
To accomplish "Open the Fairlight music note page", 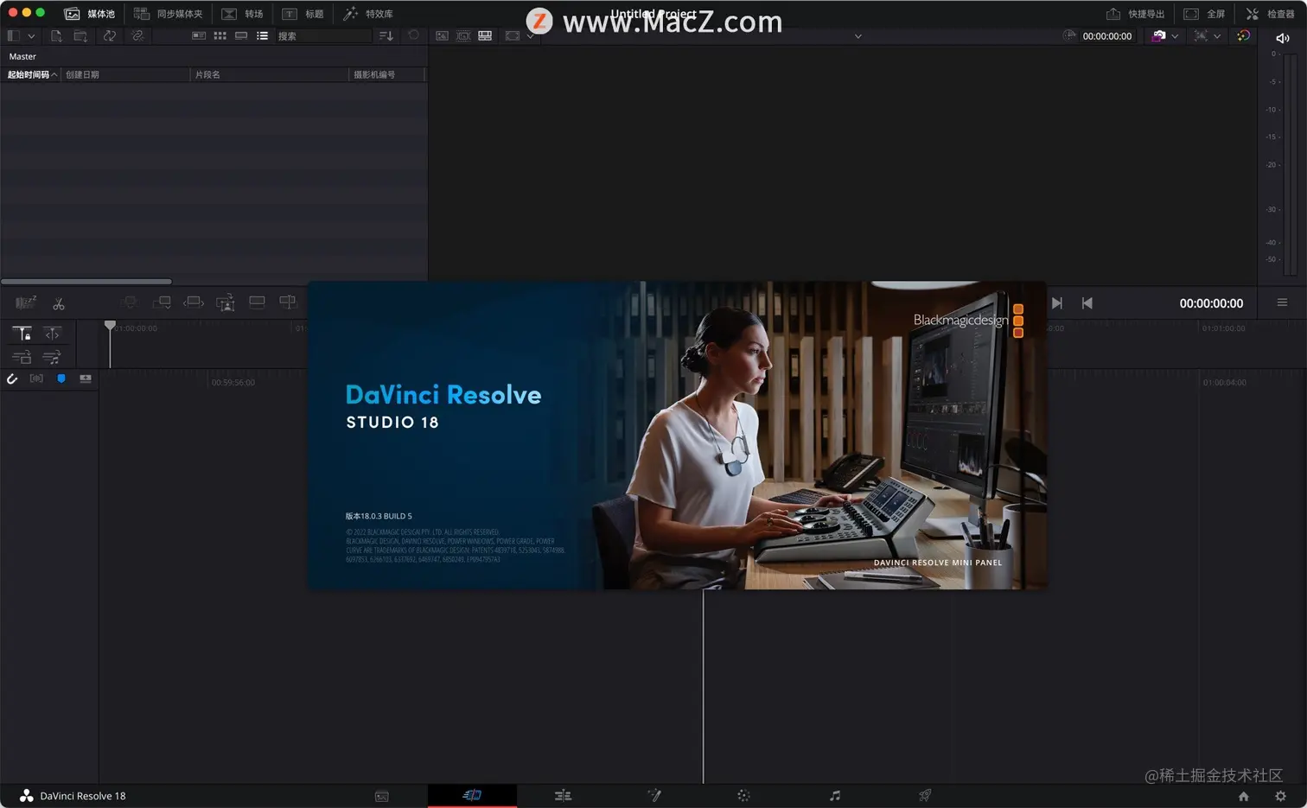I will point(835,795).
